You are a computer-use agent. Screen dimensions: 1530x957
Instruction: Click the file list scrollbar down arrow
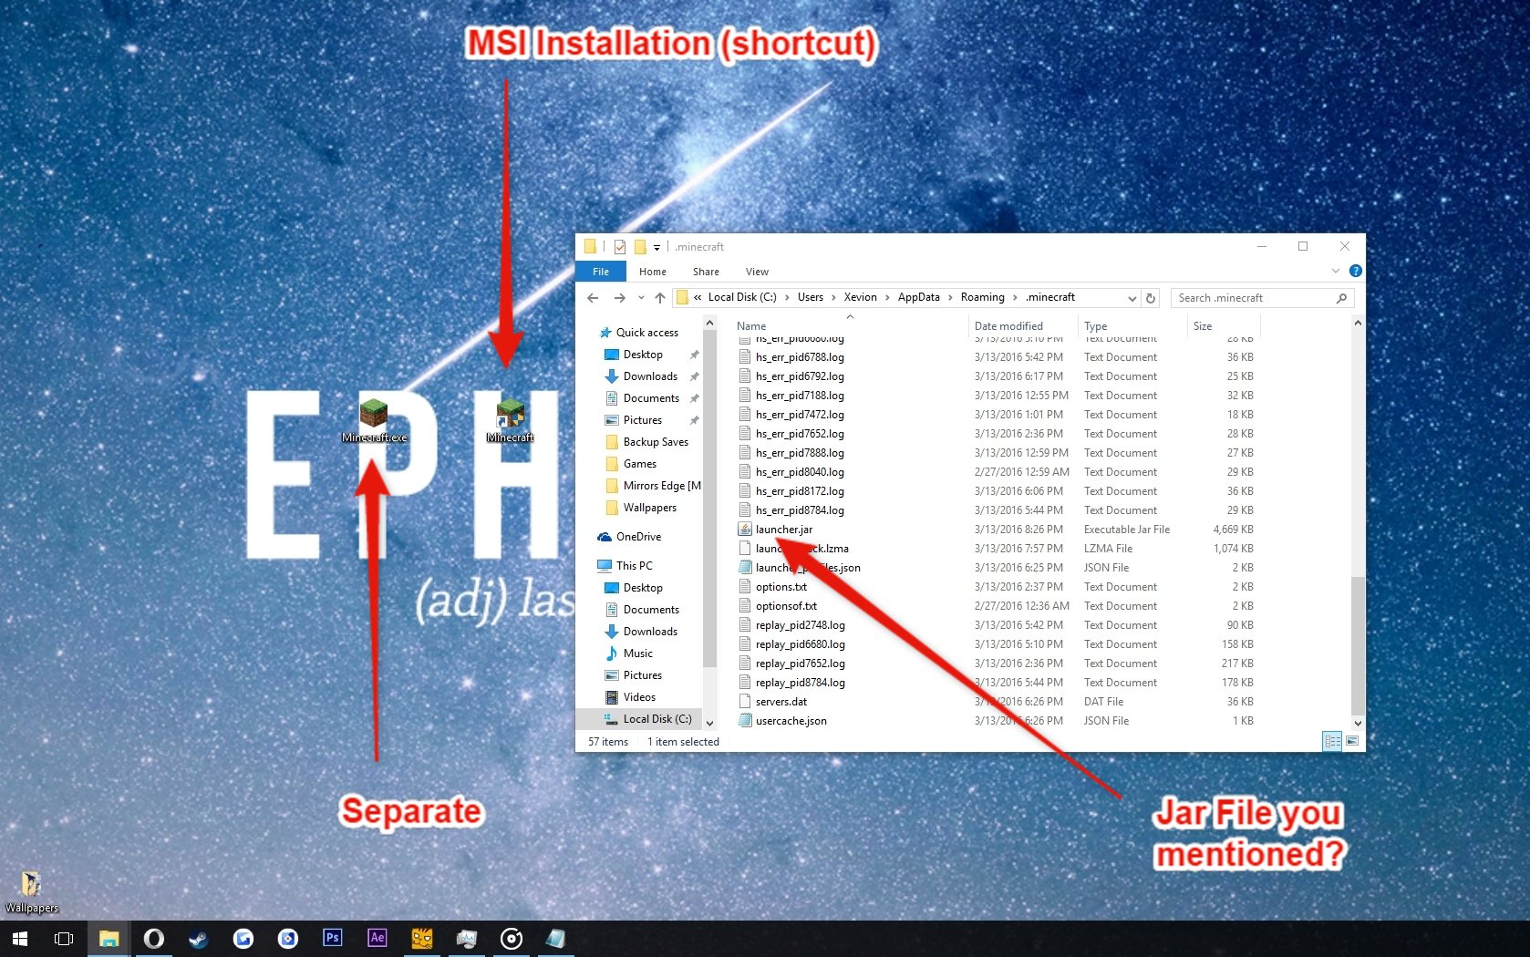1358,723
